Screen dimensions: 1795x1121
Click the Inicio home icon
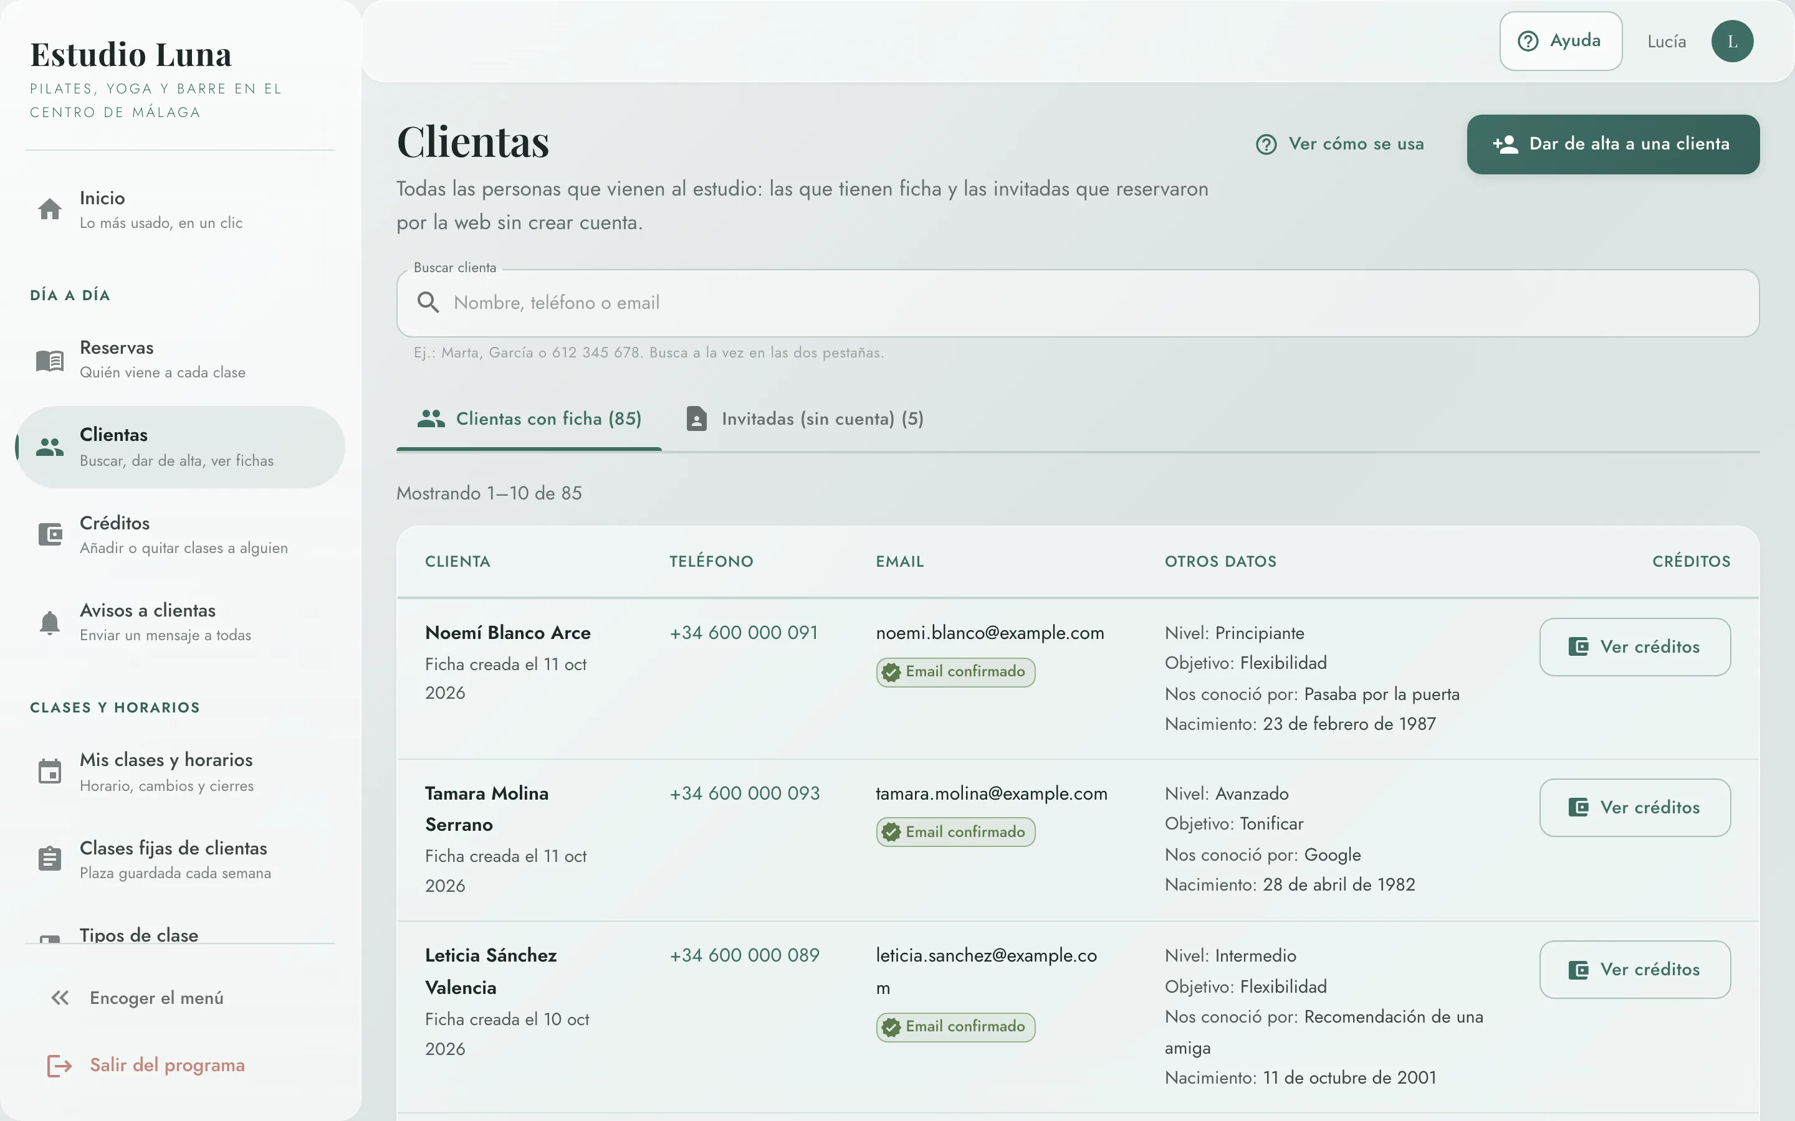50,210
